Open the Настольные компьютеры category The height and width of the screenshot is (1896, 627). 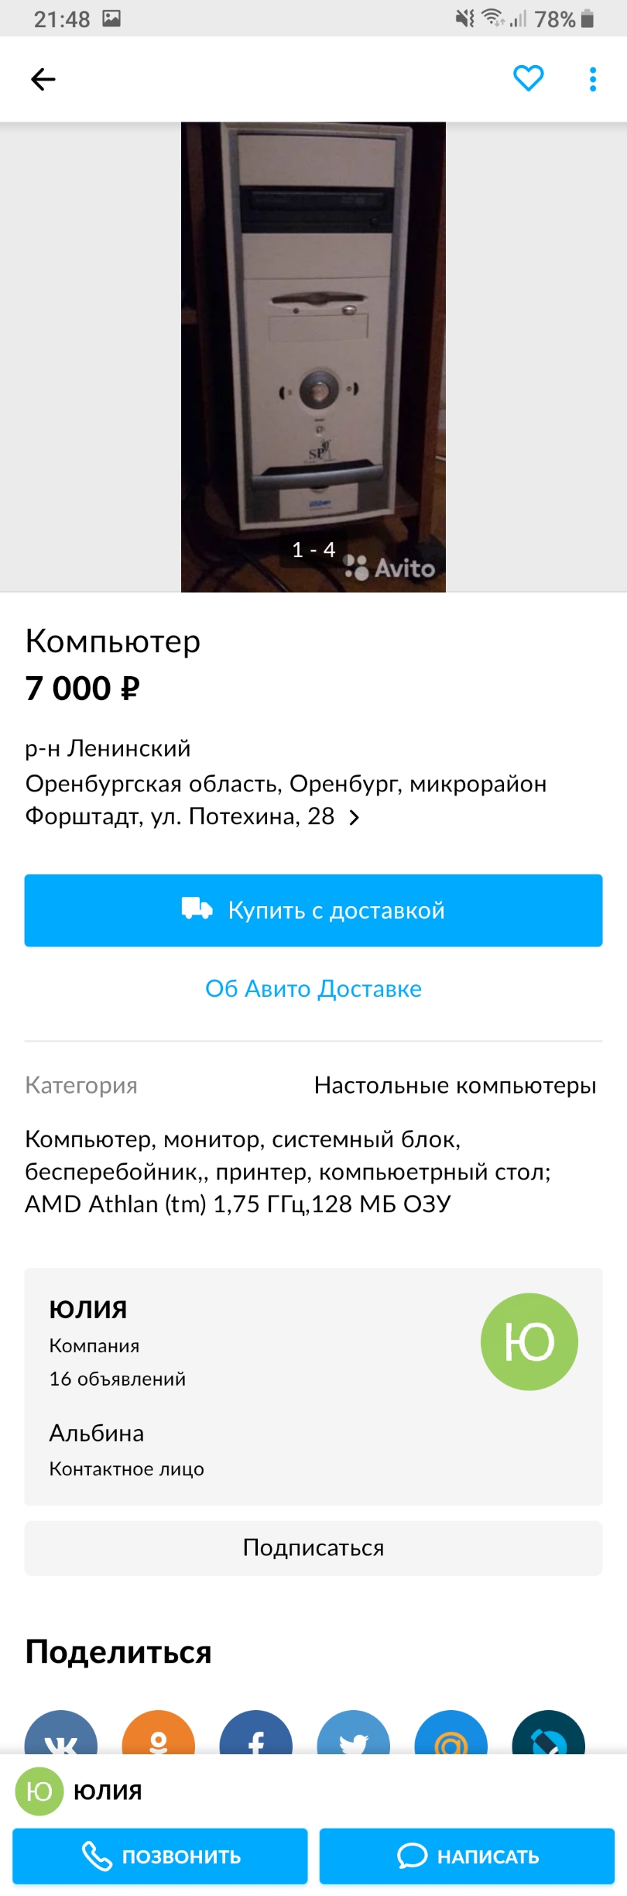click(455, 1086)
